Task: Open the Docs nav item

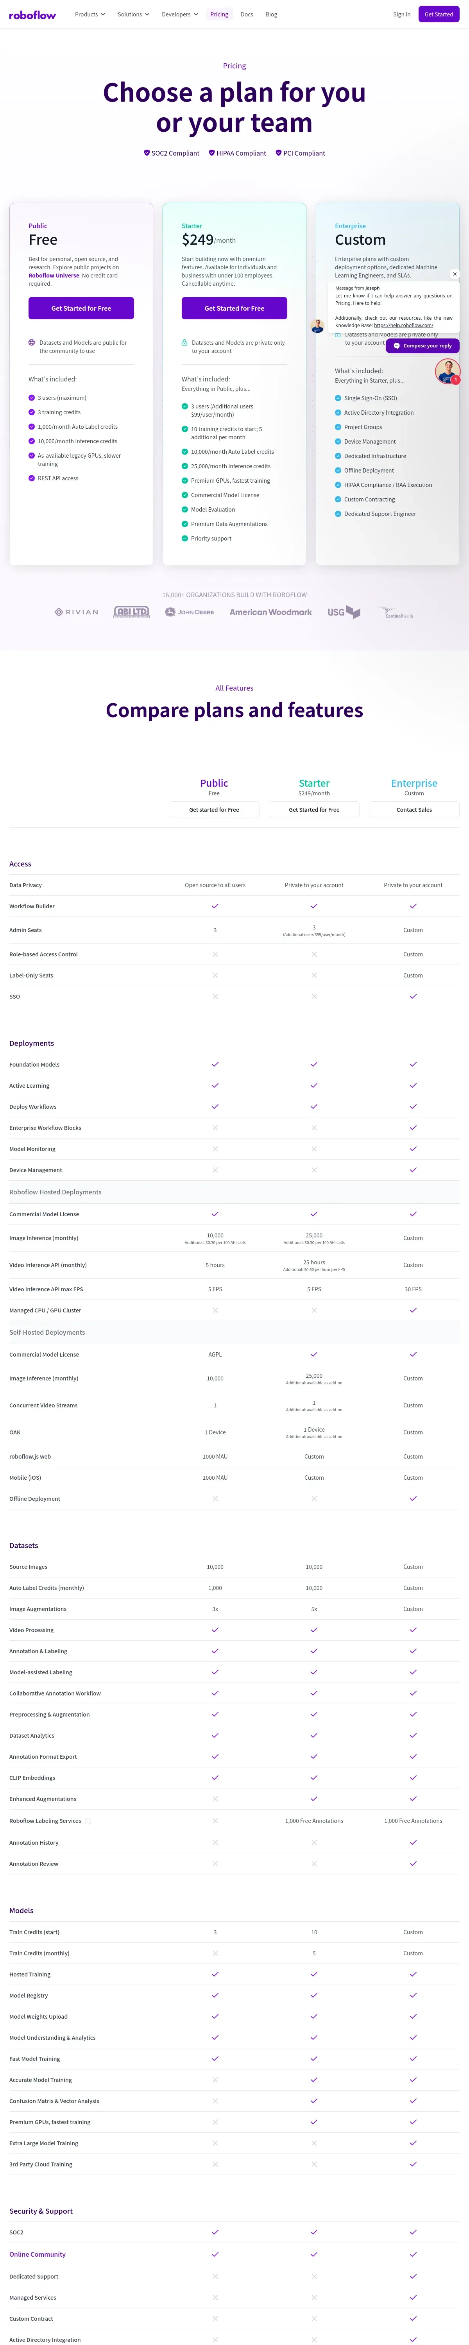Action: (x=247, y=14)
